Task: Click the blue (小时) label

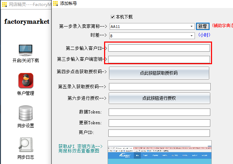Action: [x=204, y=35]
